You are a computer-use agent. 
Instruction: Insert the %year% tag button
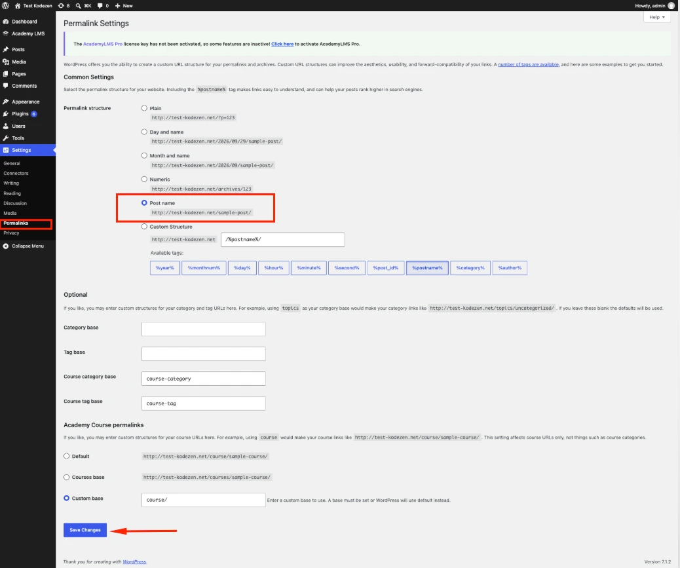(165, 268)
